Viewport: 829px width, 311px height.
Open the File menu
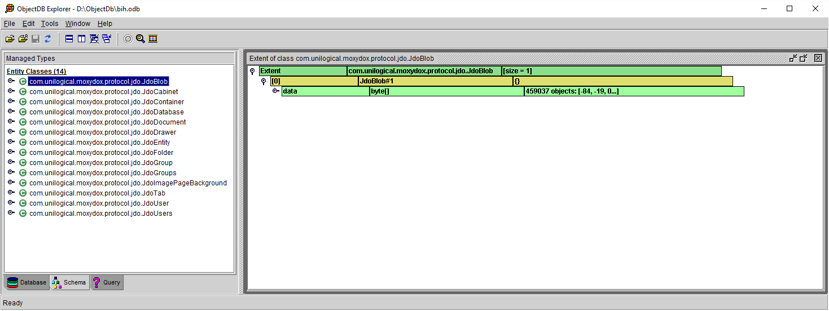pyautogui.click(x=9, y=24)
